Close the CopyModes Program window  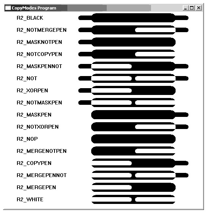pyautogui.click(x=198, y=8)
